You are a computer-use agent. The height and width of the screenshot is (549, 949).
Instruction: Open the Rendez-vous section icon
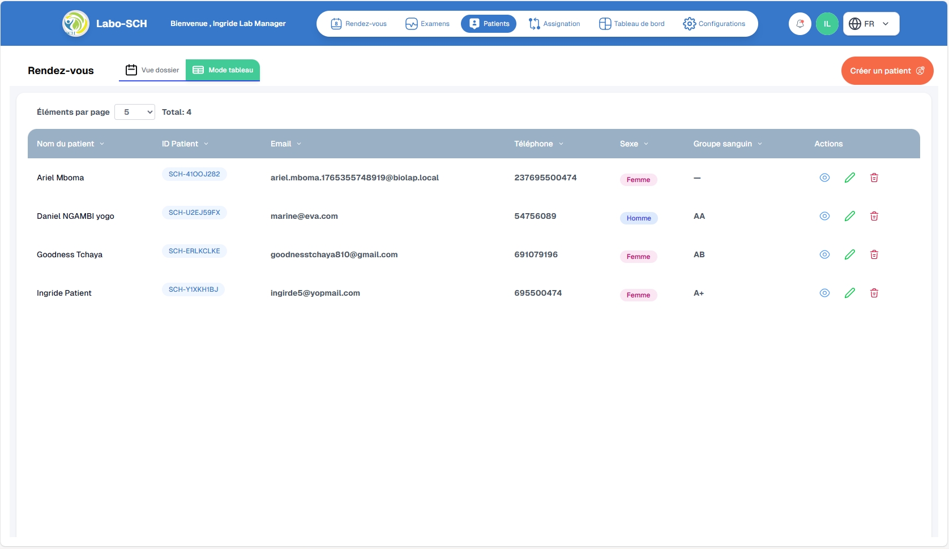pos(336,23)
